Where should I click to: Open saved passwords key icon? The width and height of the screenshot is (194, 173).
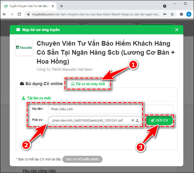(x=165, y=14)
